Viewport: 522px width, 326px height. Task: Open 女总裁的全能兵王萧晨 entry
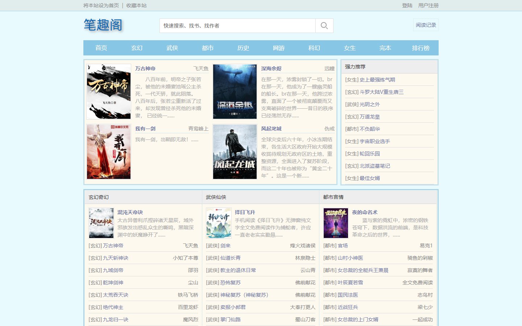click(363, 270)
